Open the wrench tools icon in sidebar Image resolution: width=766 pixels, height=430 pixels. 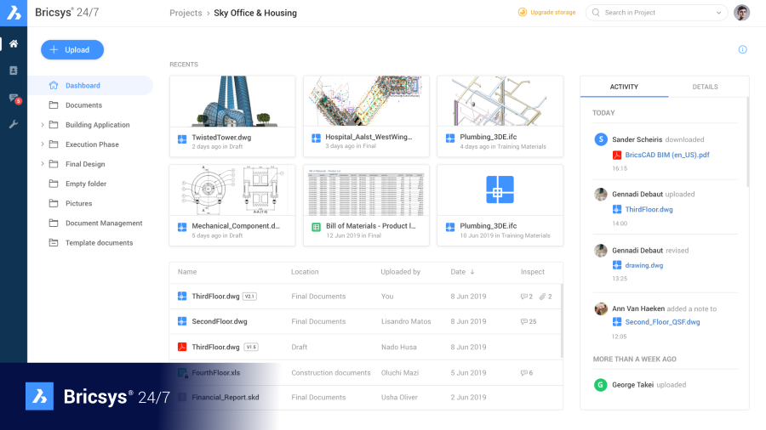[x=14, y=124]
